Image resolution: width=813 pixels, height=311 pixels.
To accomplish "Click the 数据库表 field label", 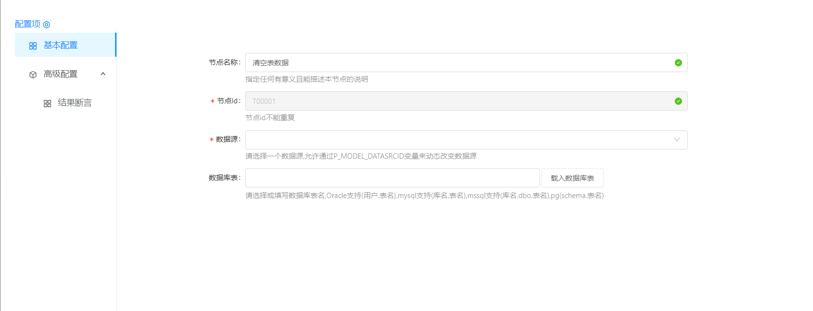I will tap(224, 178).
